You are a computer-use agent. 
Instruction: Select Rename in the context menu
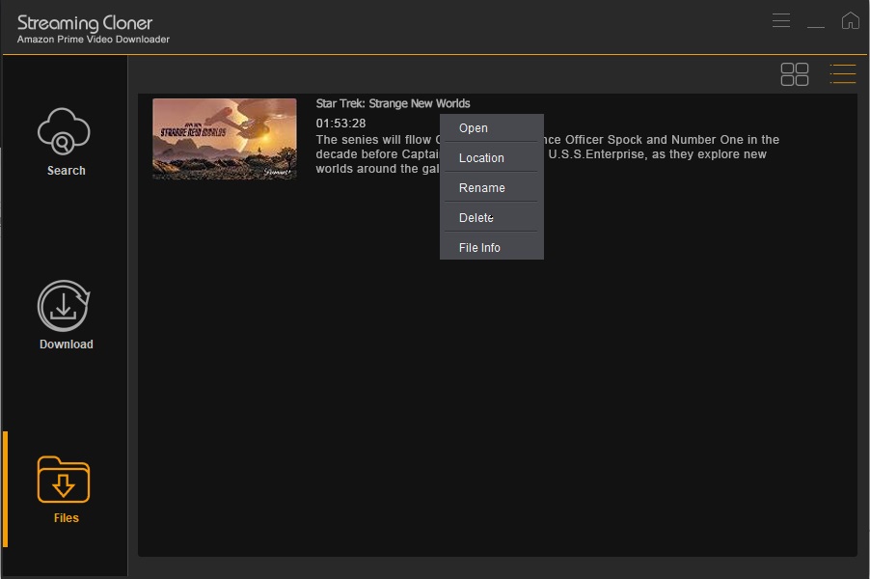pyautogui.click(x=492, y=187)
